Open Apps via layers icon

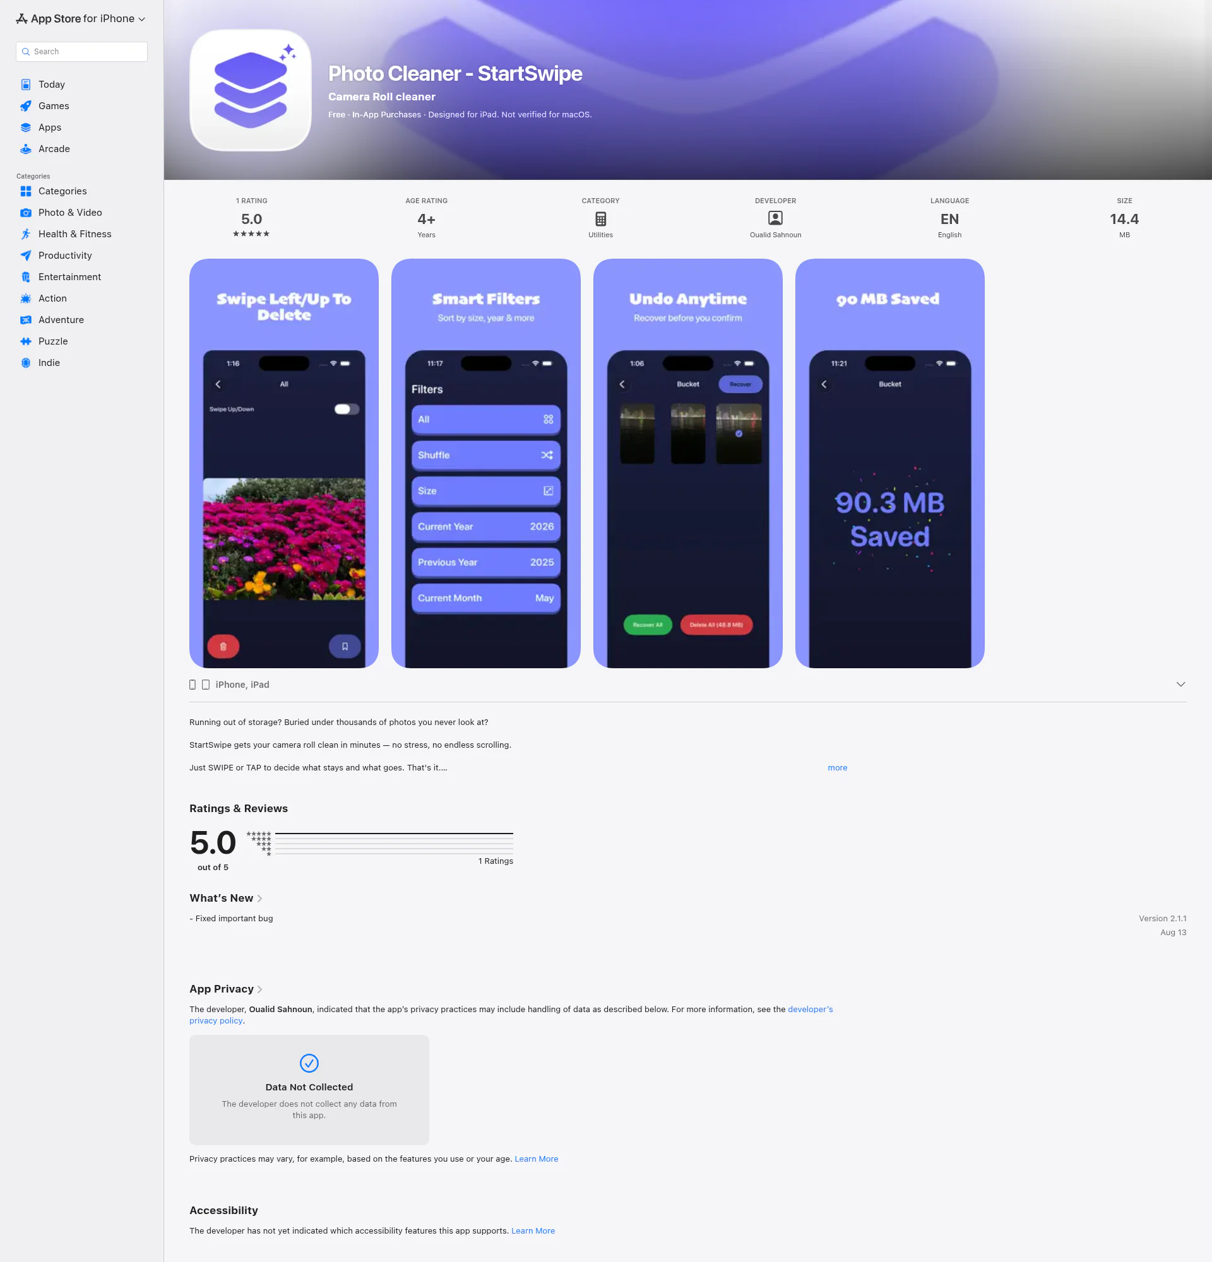pyautogui.click(x=26, y=127)
